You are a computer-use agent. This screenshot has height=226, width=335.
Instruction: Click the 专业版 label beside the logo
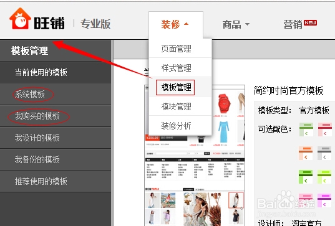95,24
